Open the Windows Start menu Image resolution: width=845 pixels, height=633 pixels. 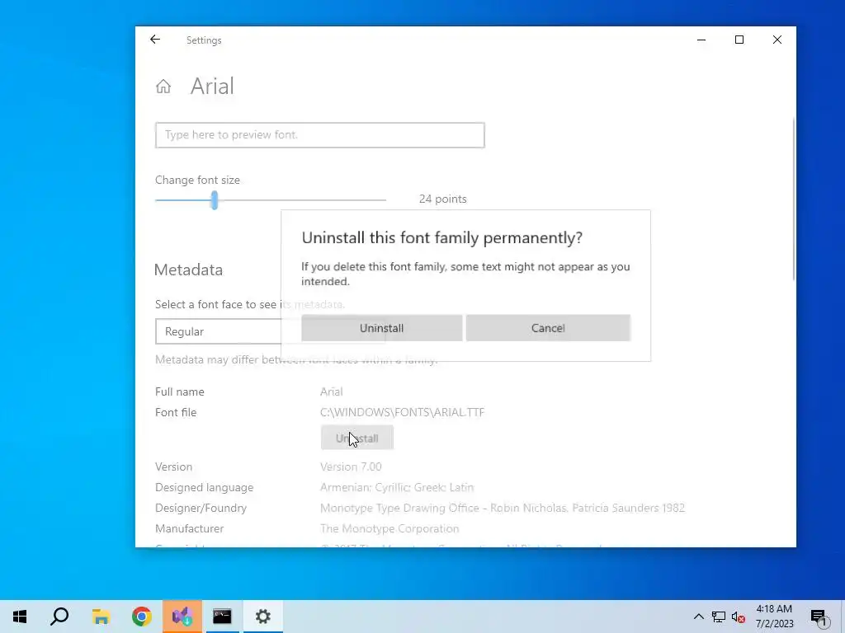point(20,617)
